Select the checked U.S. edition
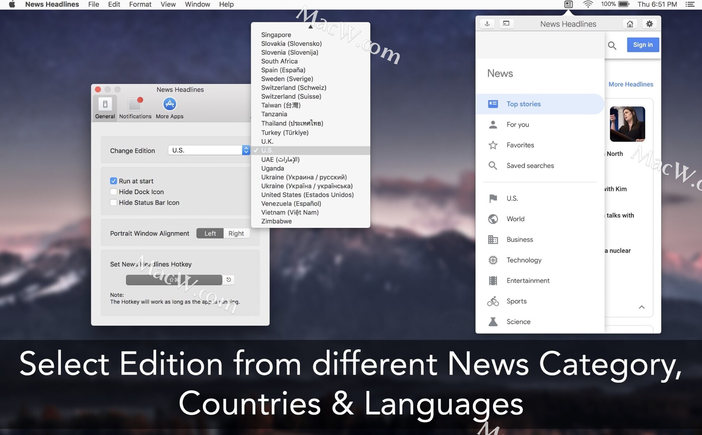The height and width of the screenshot is (435, 702). [310, 150]
